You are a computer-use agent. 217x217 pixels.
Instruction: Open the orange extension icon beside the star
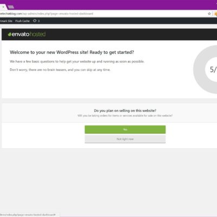tap(215, 14)
